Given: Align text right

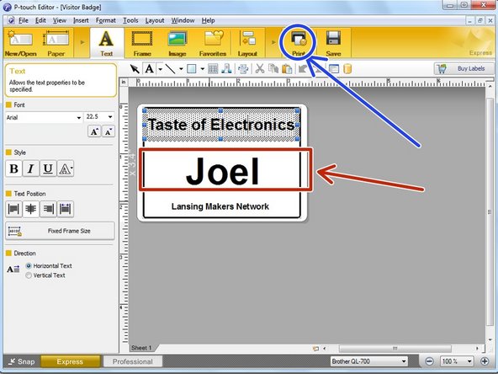Looking at the screenshot, I should tap(48, 209).
